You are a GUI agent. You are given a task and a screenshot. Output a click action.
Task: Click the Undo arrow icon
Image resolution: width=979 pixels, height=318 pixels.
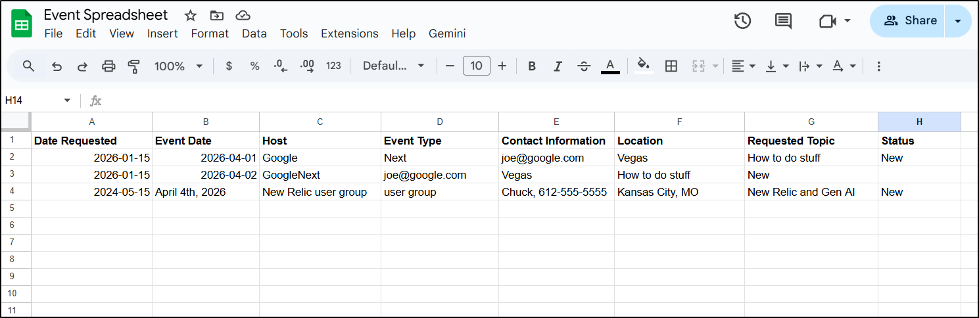[x=57, y=66]
